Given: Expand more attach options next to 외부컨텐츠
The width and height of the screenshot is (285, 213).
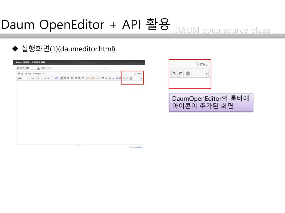Looking at the screenshot, I should (x=44, y=74).
